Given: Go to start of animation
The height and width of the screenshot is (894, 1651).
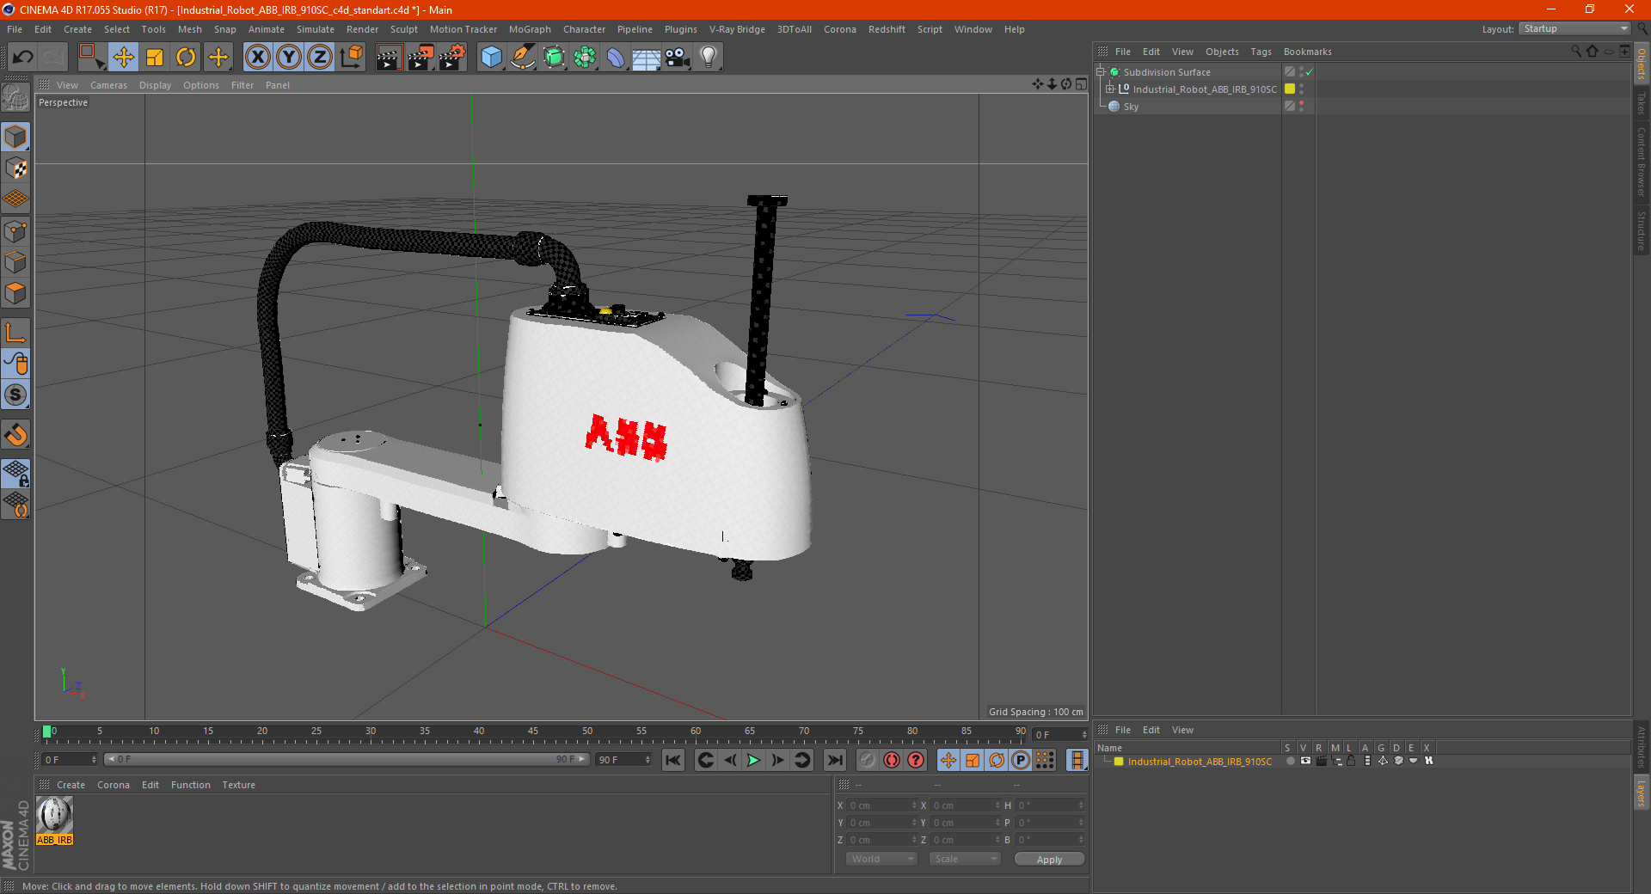Looking at the screenshot, I should point(673,760).
